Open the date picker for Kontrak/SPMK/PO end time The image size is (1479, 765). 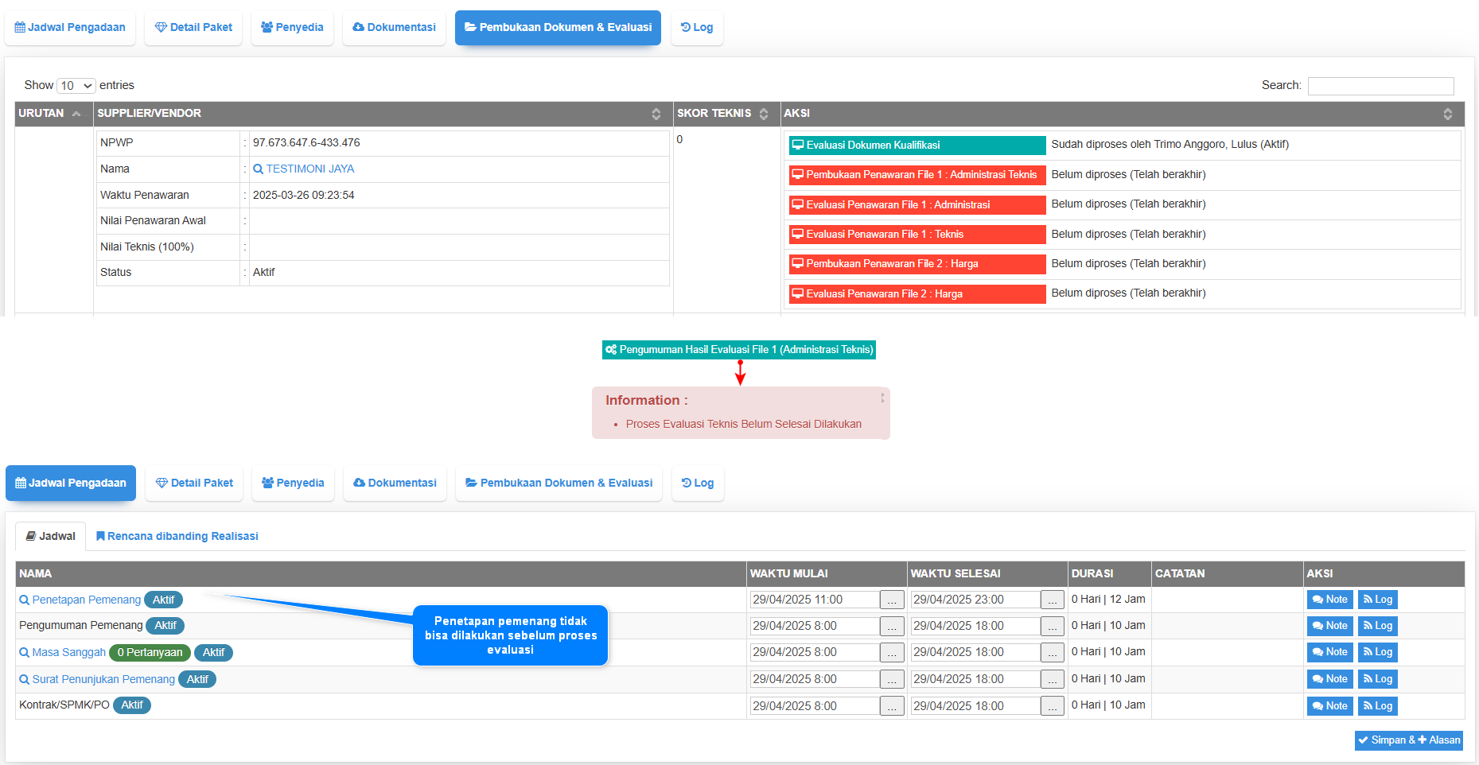click(1052, 706)
